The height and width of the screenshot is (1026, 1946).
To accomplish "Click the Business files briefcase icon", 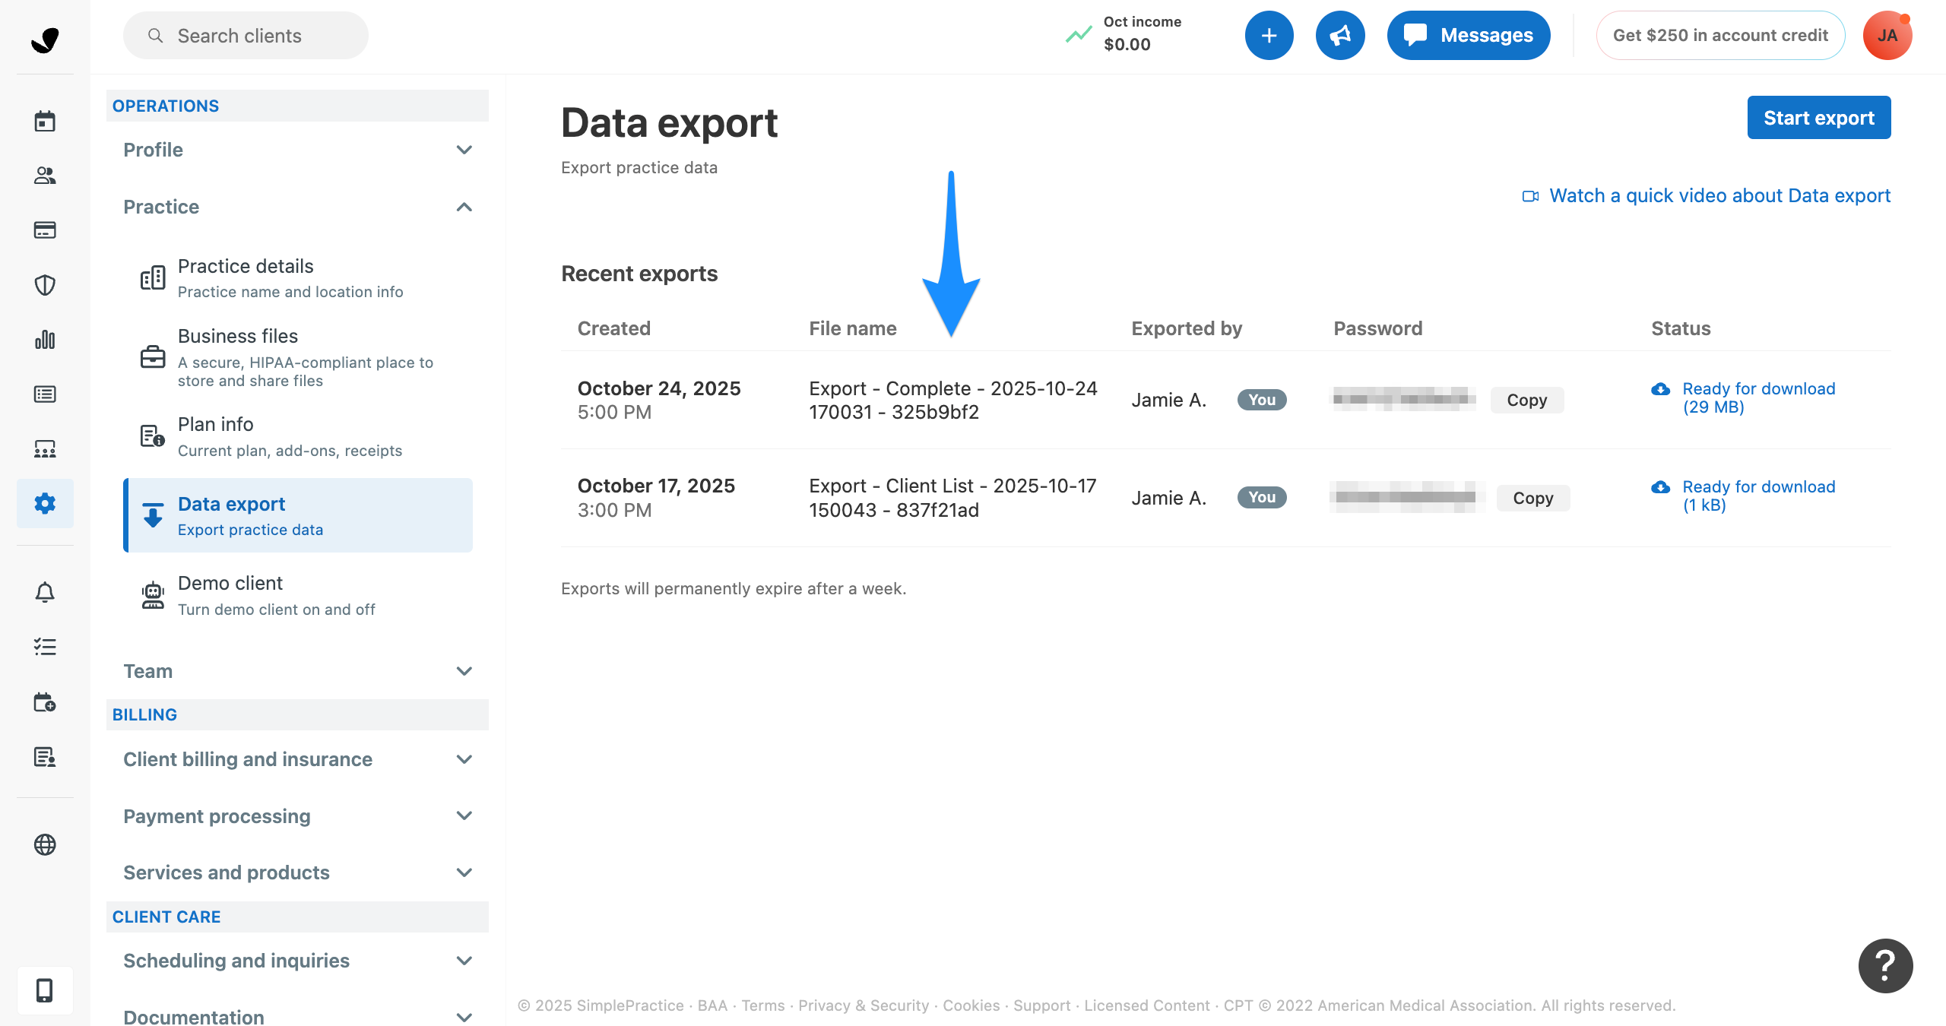I will tap(153, 356).
